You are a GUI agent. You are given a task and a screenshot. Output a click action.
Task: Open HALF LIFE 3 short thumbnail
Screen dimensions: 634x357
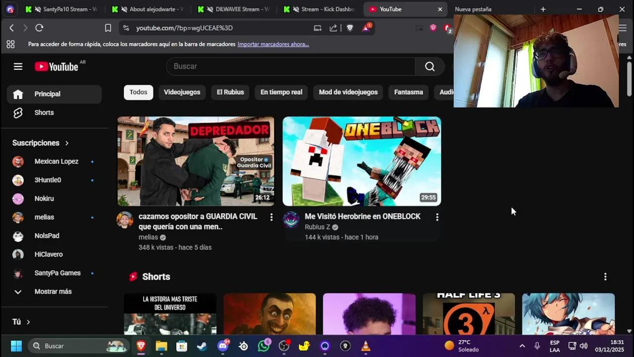click(469, 314)
